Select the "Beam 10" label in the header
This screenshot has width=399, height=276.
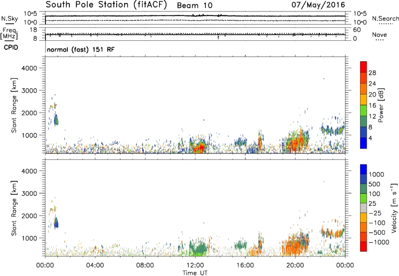195,5
